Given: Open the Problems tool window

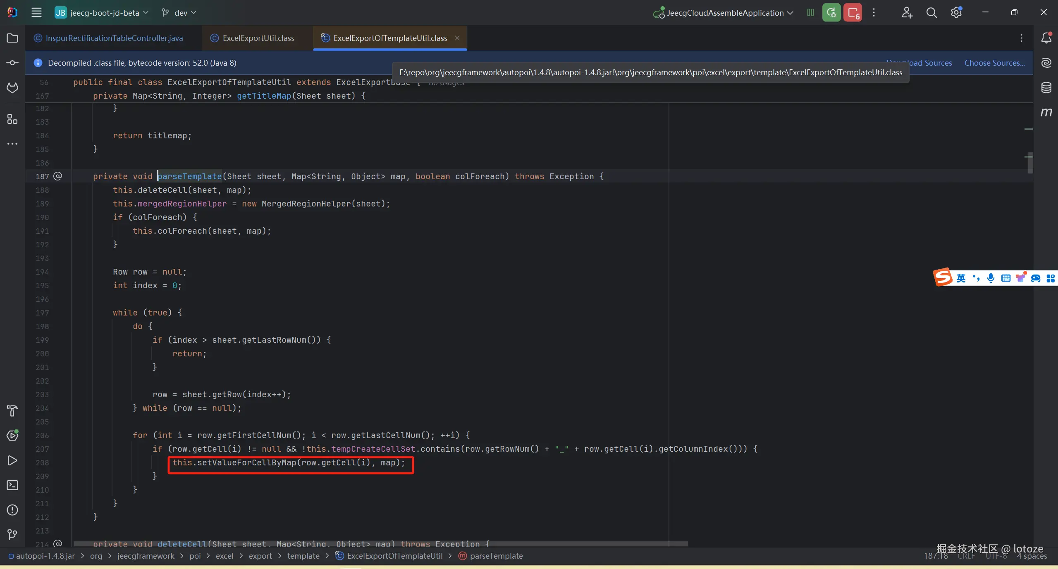Looking at the screenshot, I should click(x=12, y=510).
